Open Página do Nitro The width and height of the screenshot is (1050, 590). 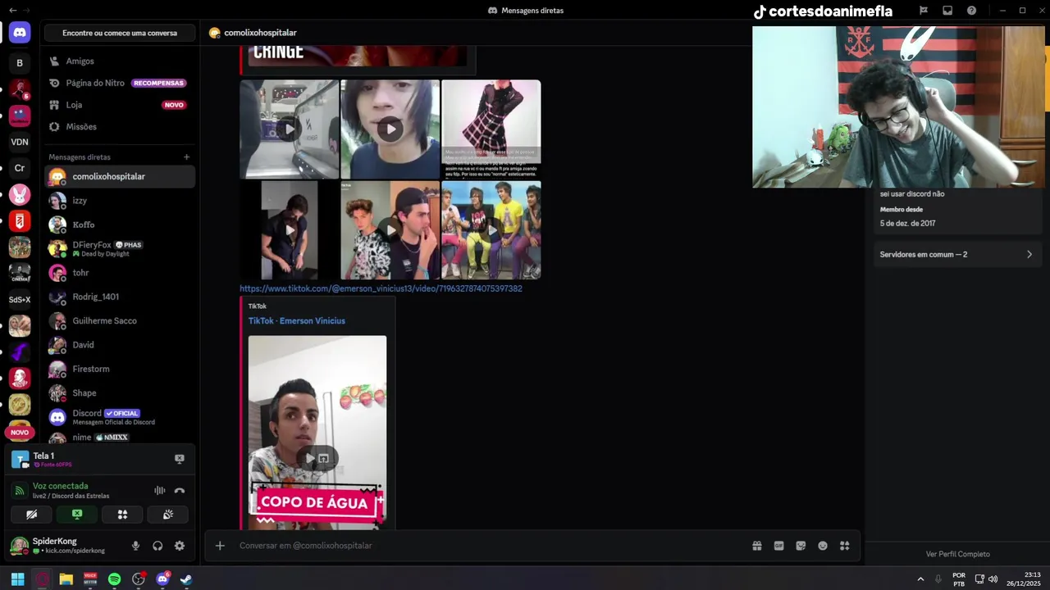(x=121, y=83)
